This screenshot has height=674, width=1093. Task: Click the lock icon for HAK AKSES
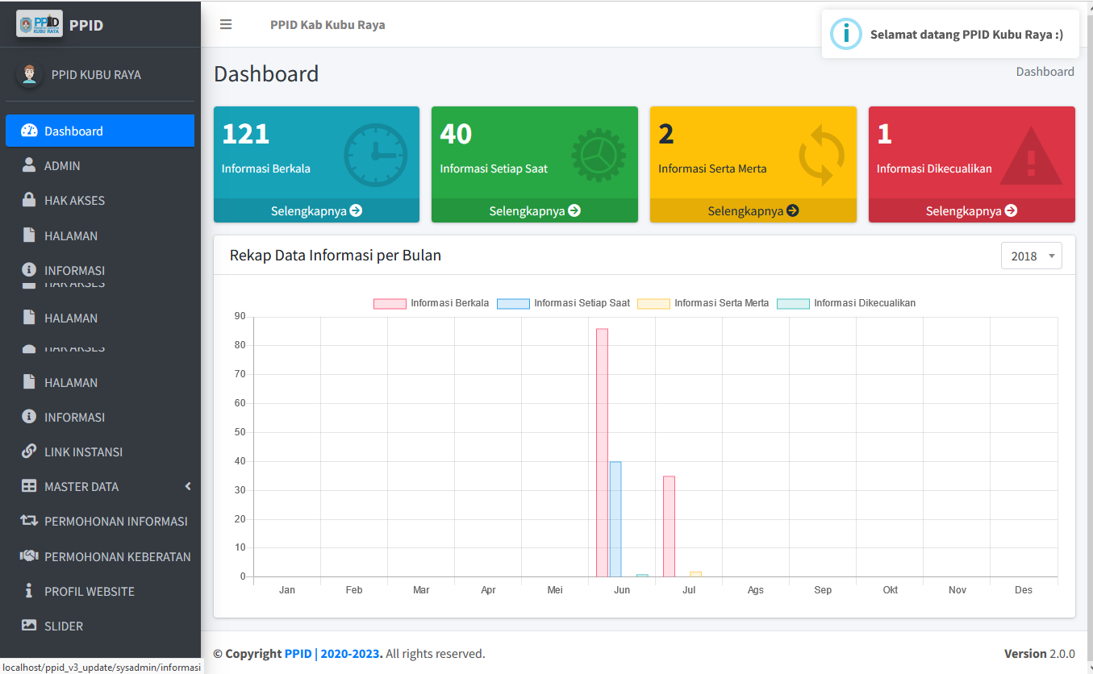pos(29,200)
